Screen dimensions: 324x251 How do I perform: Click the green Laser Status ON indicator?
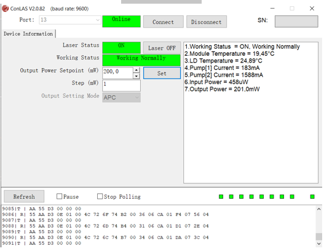(x=122, y=48)
